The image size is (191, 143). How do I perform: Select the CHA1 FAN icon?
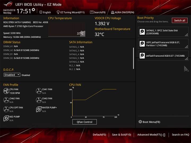coord(39,91)
